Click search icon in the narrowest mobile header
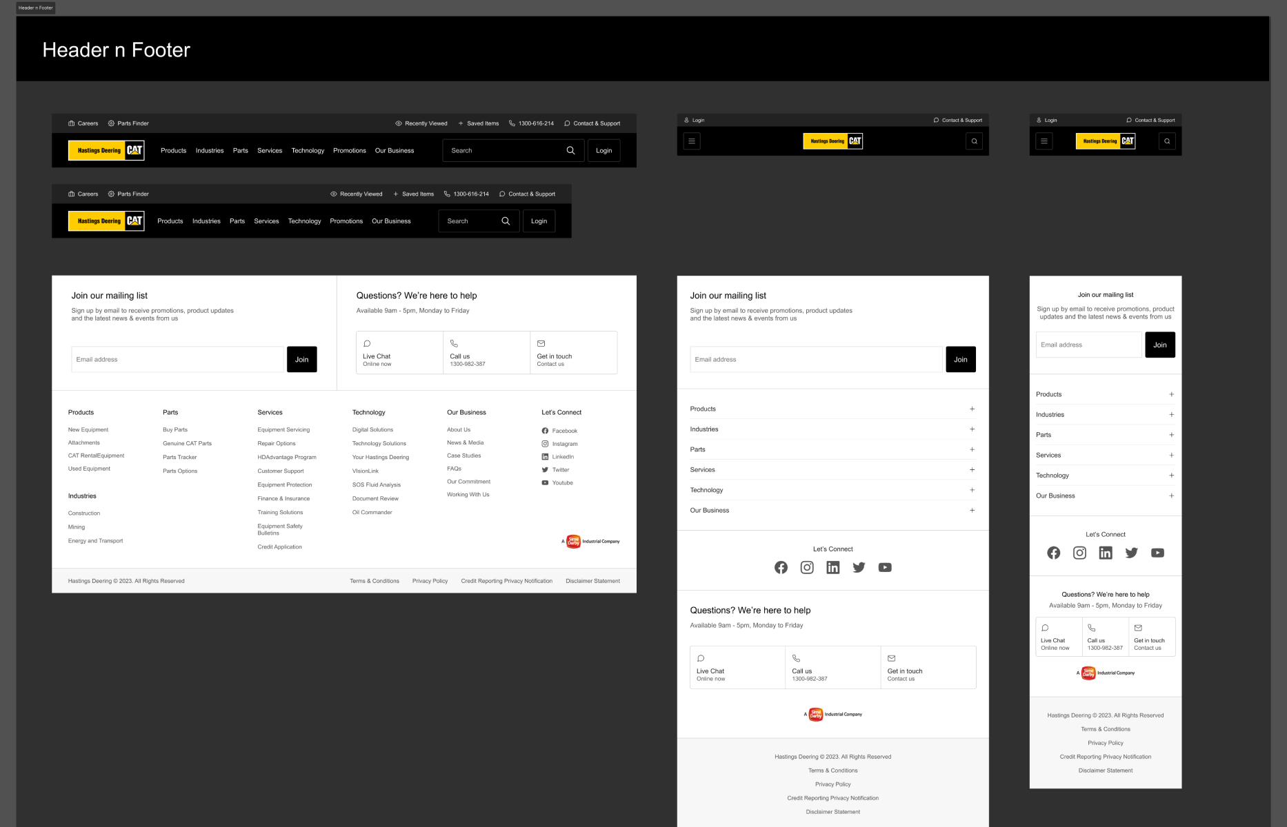1287x827 pixels. [x=1167, y=141]
